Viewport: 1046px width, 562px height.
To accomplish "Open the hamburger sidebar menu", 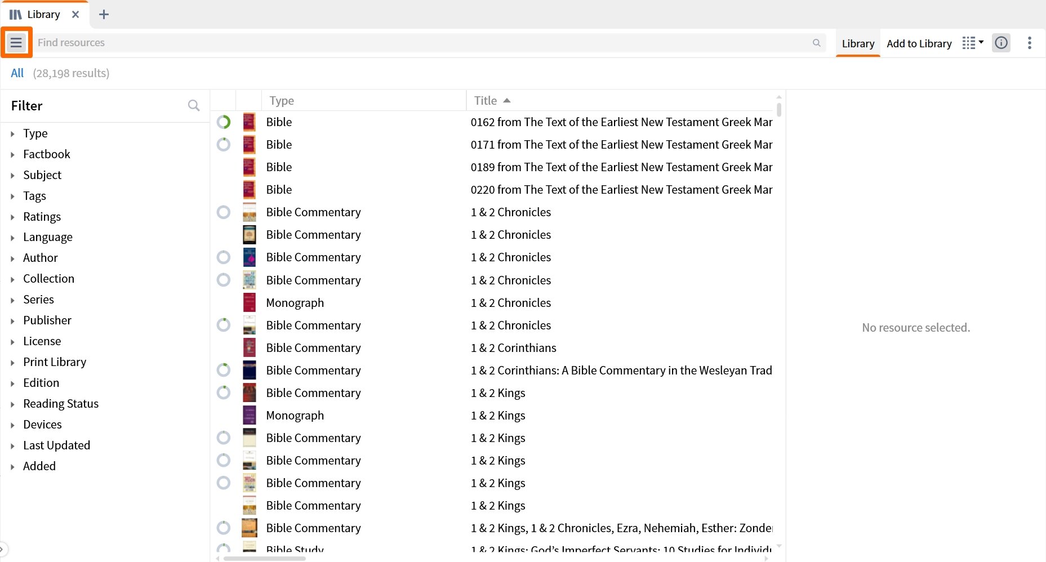I will point(16,42).
